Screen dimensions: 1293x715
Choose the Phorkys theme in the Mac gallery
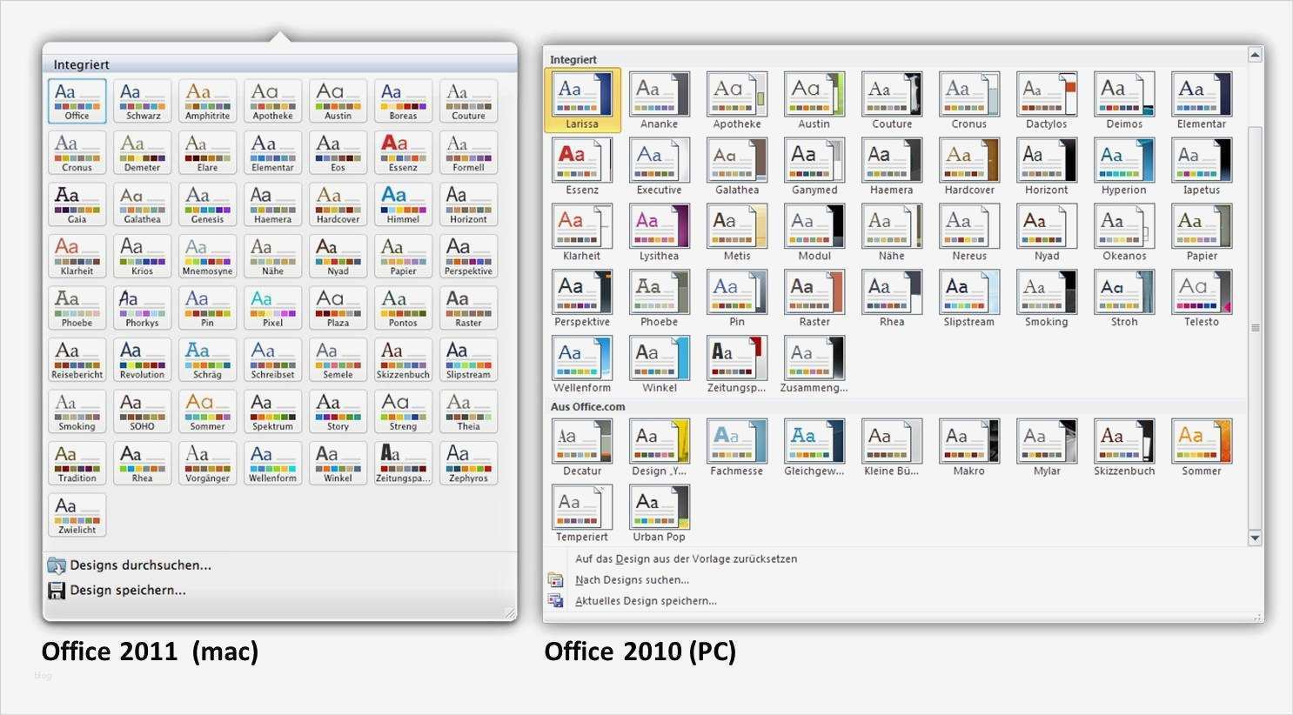click(143, 308)
